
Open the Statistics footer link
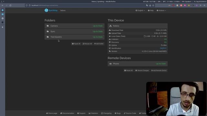tap(93, 113)
